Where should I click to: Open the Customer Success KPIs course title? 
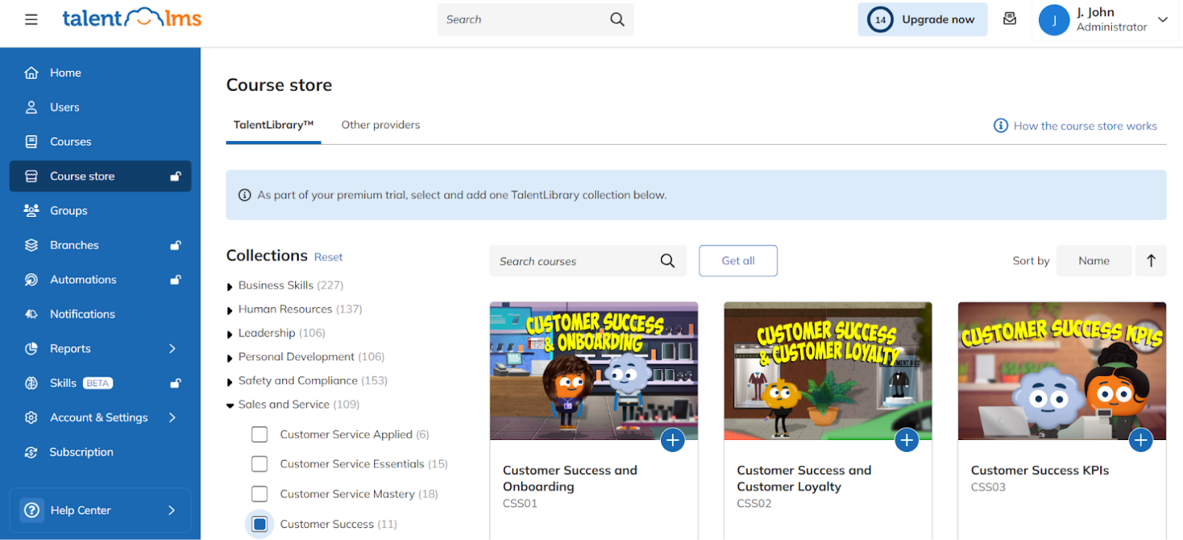(x=1040, y=470)
